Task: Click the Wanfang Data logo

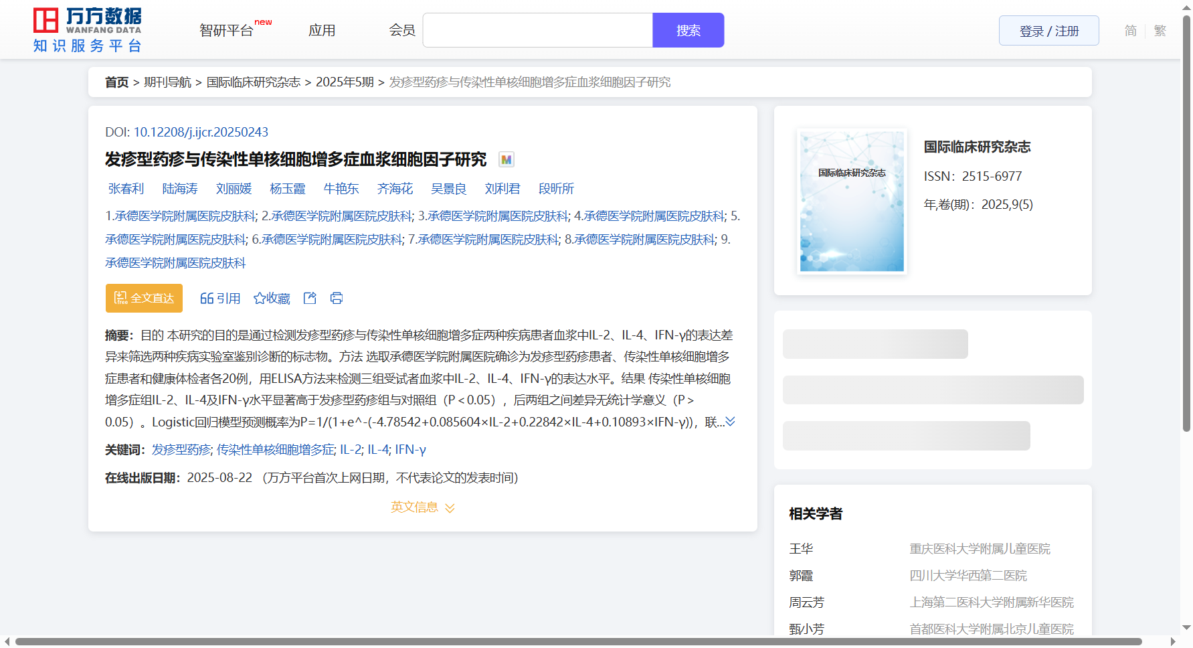Action: point(87,30)
